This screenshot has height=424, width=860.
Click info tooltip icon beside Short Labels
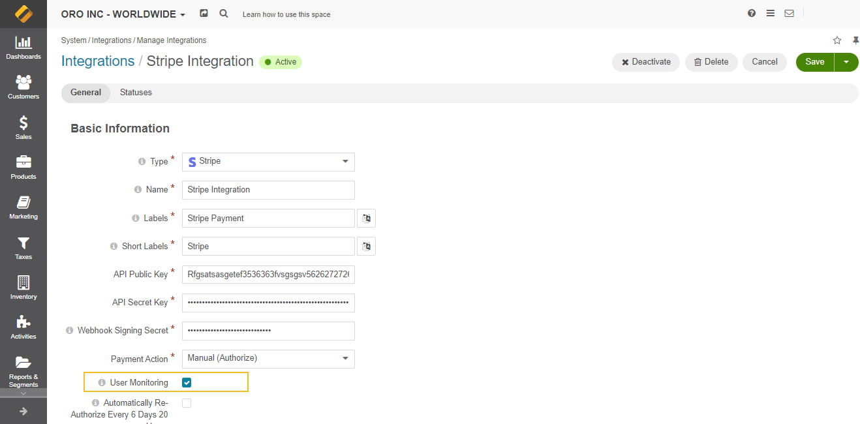(114, 247)
